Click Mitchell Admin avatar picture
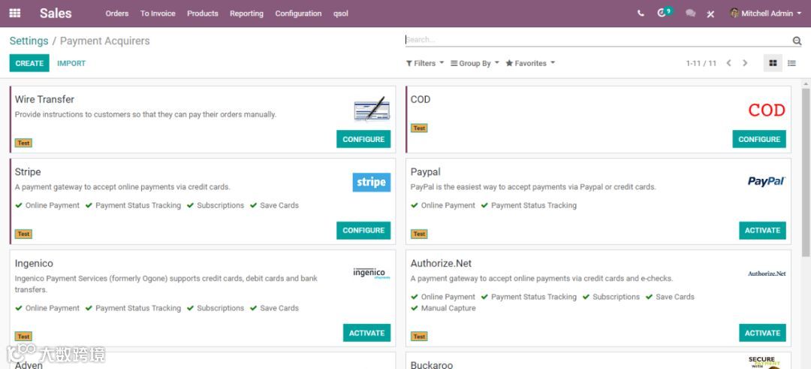This screenshot has width=811, height=369. [734, 13]
